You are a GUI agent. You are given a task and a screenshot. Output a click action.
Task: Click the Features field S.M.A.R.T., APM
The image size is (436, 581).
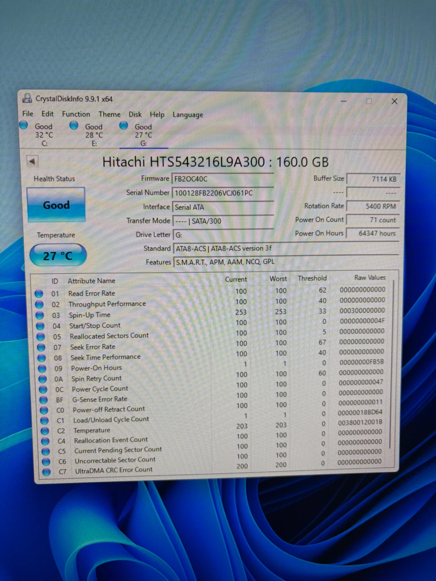(286, 262)
